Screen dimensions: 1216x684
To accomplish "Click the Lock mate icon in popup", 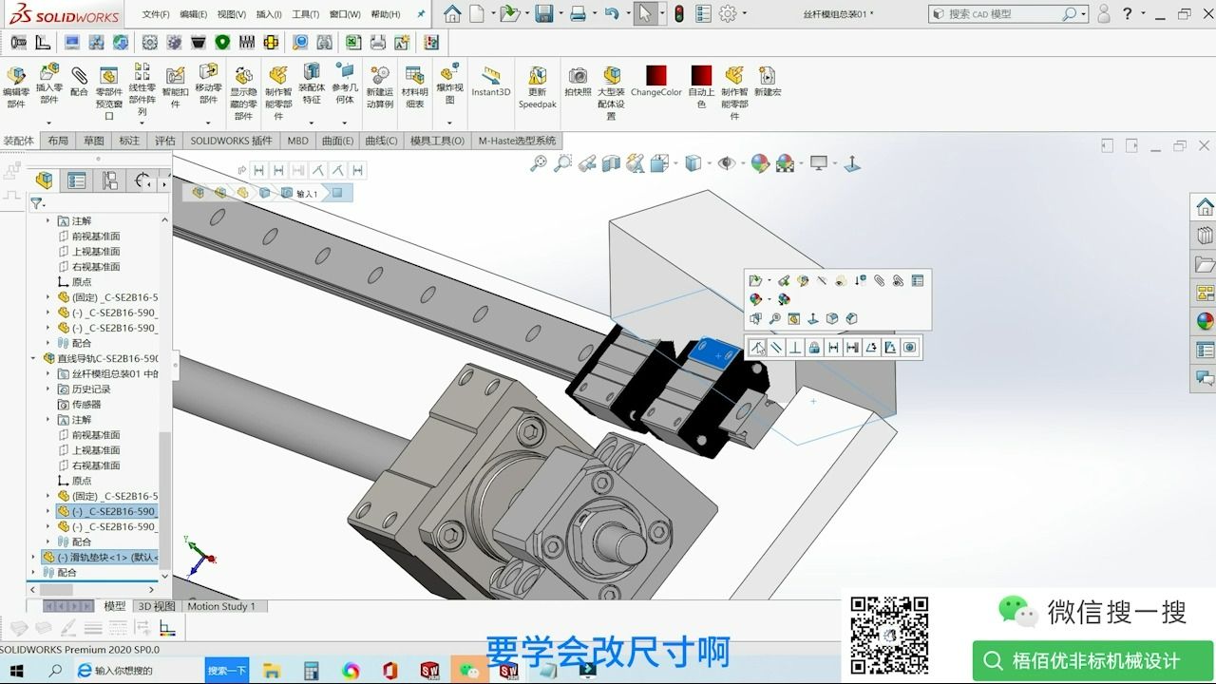I will click(x=814, y=348).
